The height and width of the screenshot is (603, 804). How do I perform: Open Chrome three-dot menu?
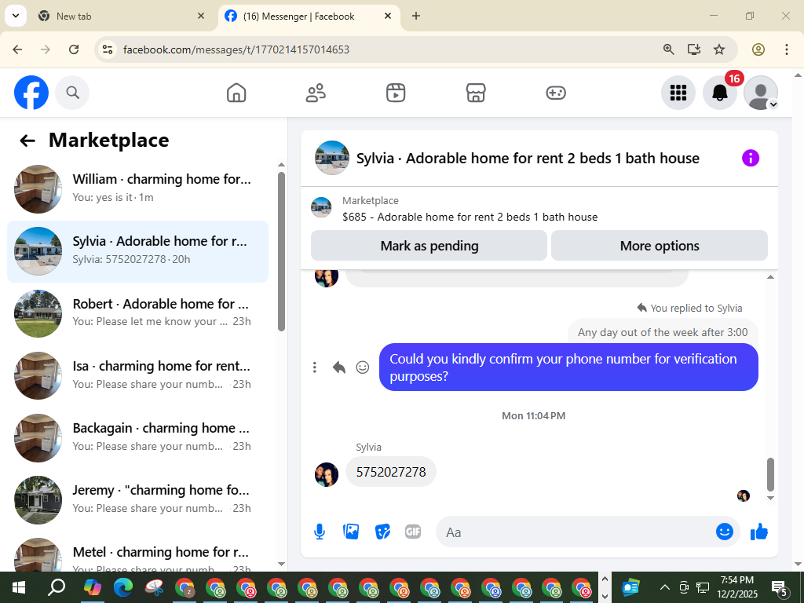click(787, 49)
